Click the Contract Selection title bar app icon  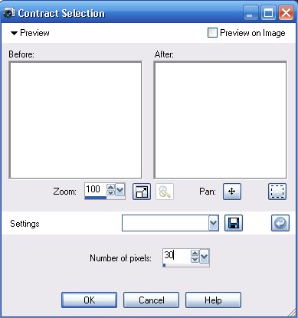tap(8, 13)
